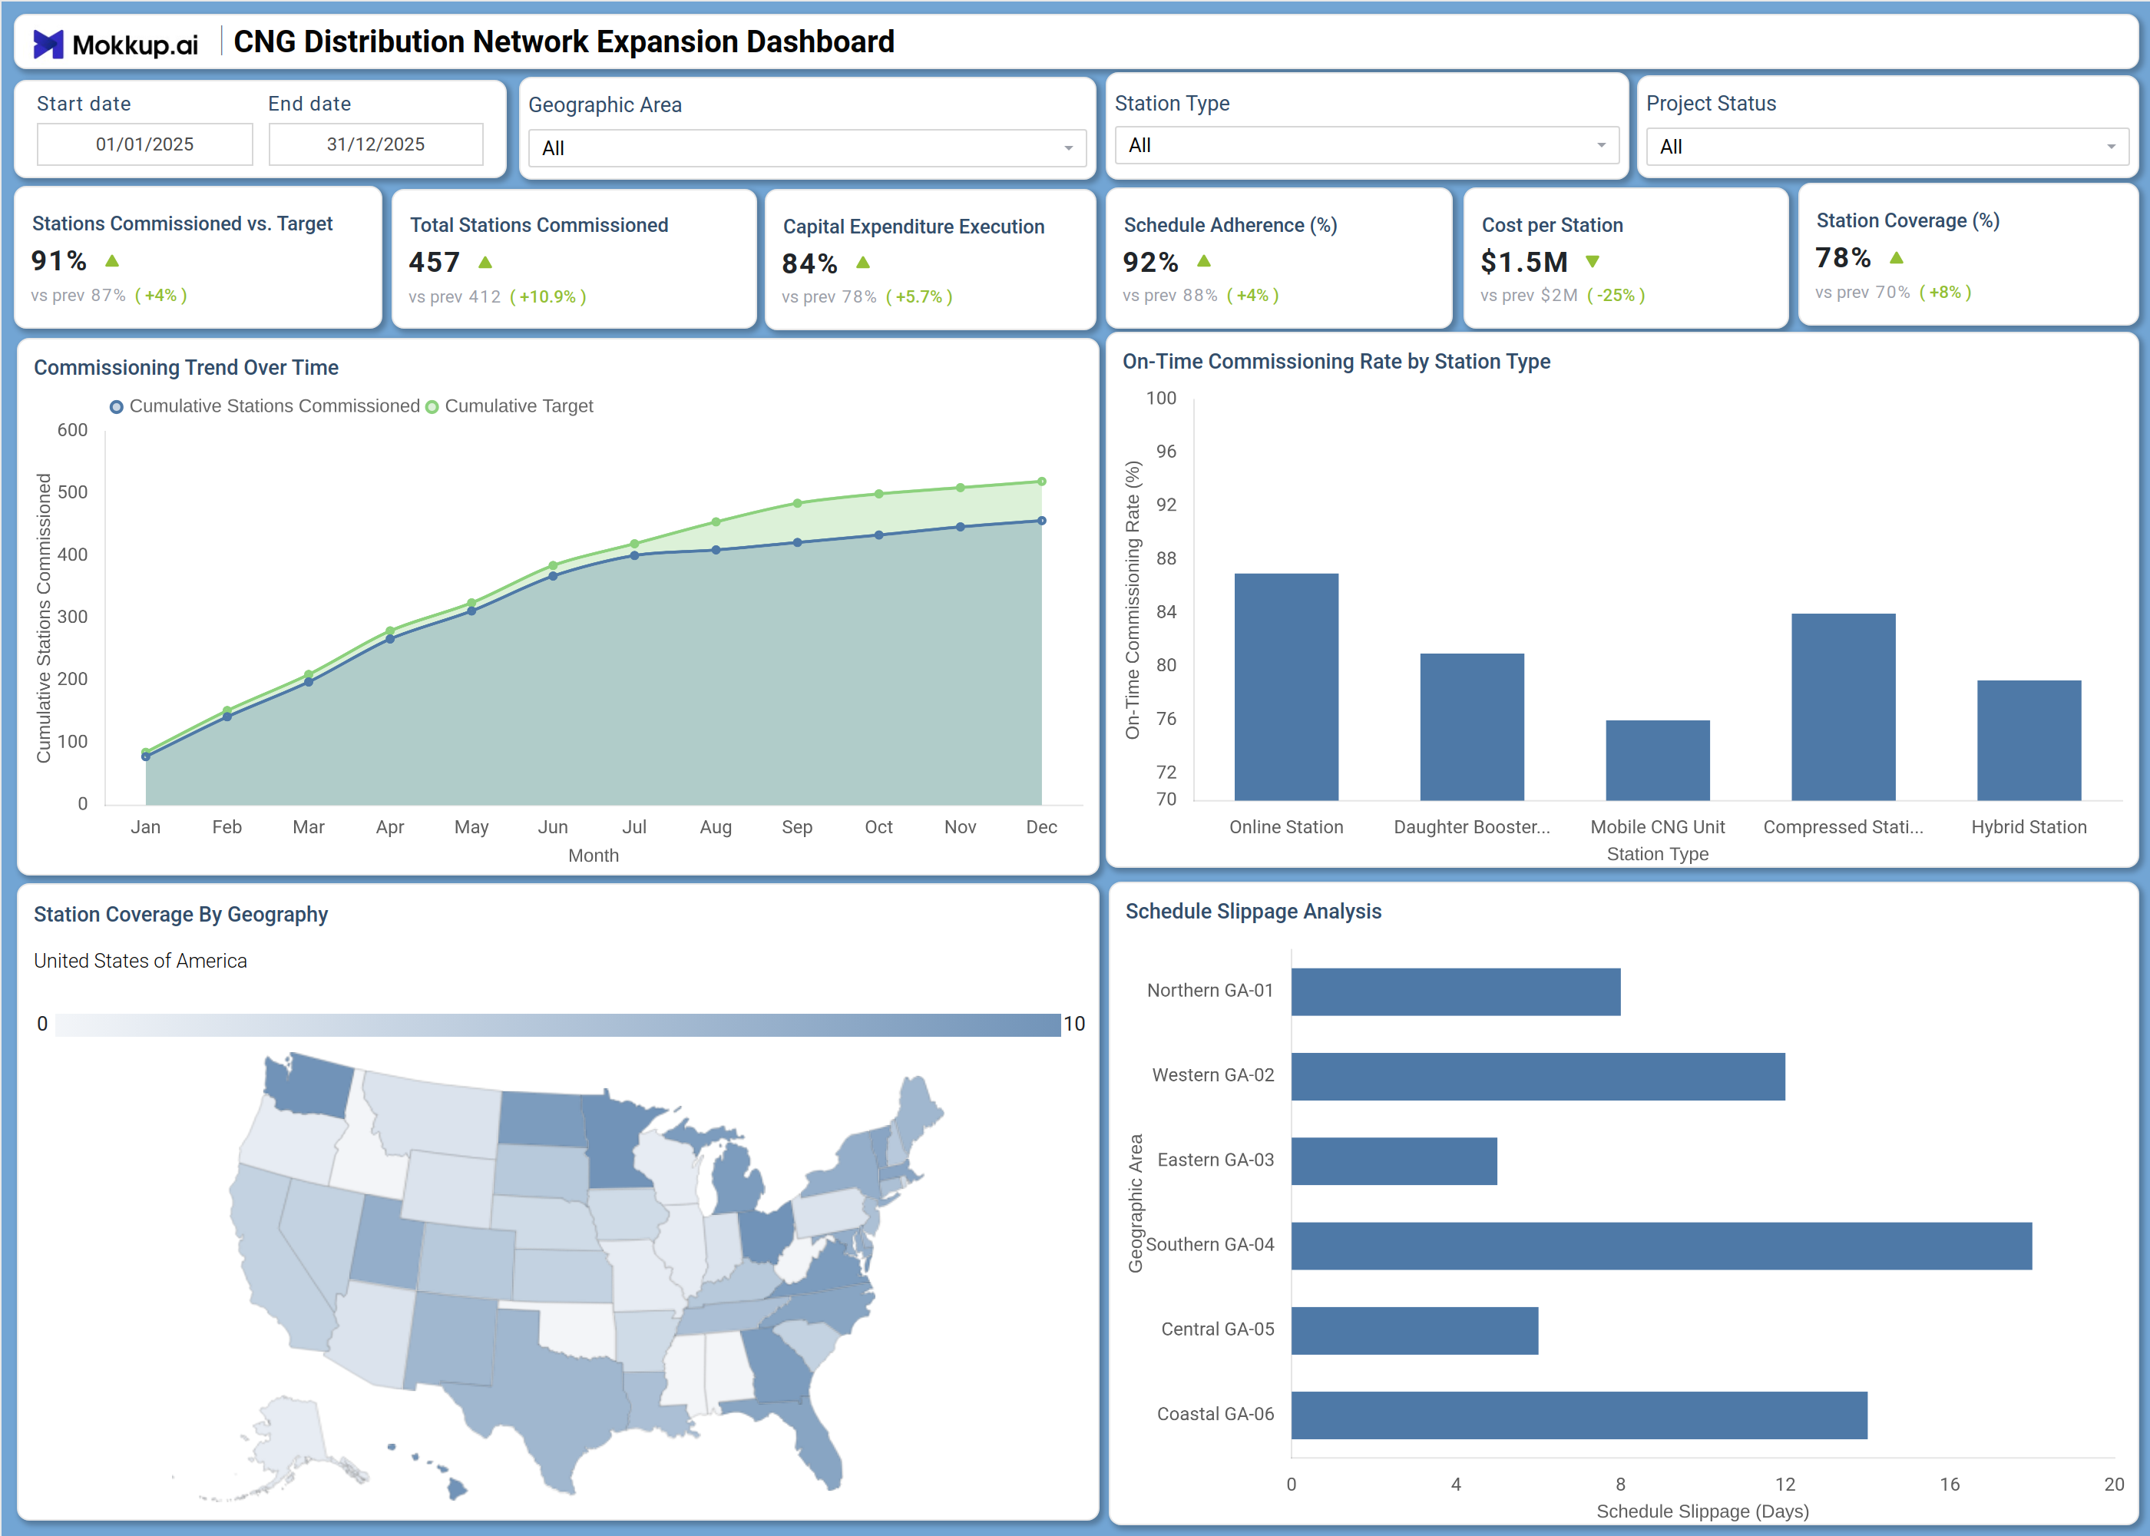Click the Commissioning Trend Over Time heading
Viewport: 2150px width, 1536px height.
click(187, 368)
